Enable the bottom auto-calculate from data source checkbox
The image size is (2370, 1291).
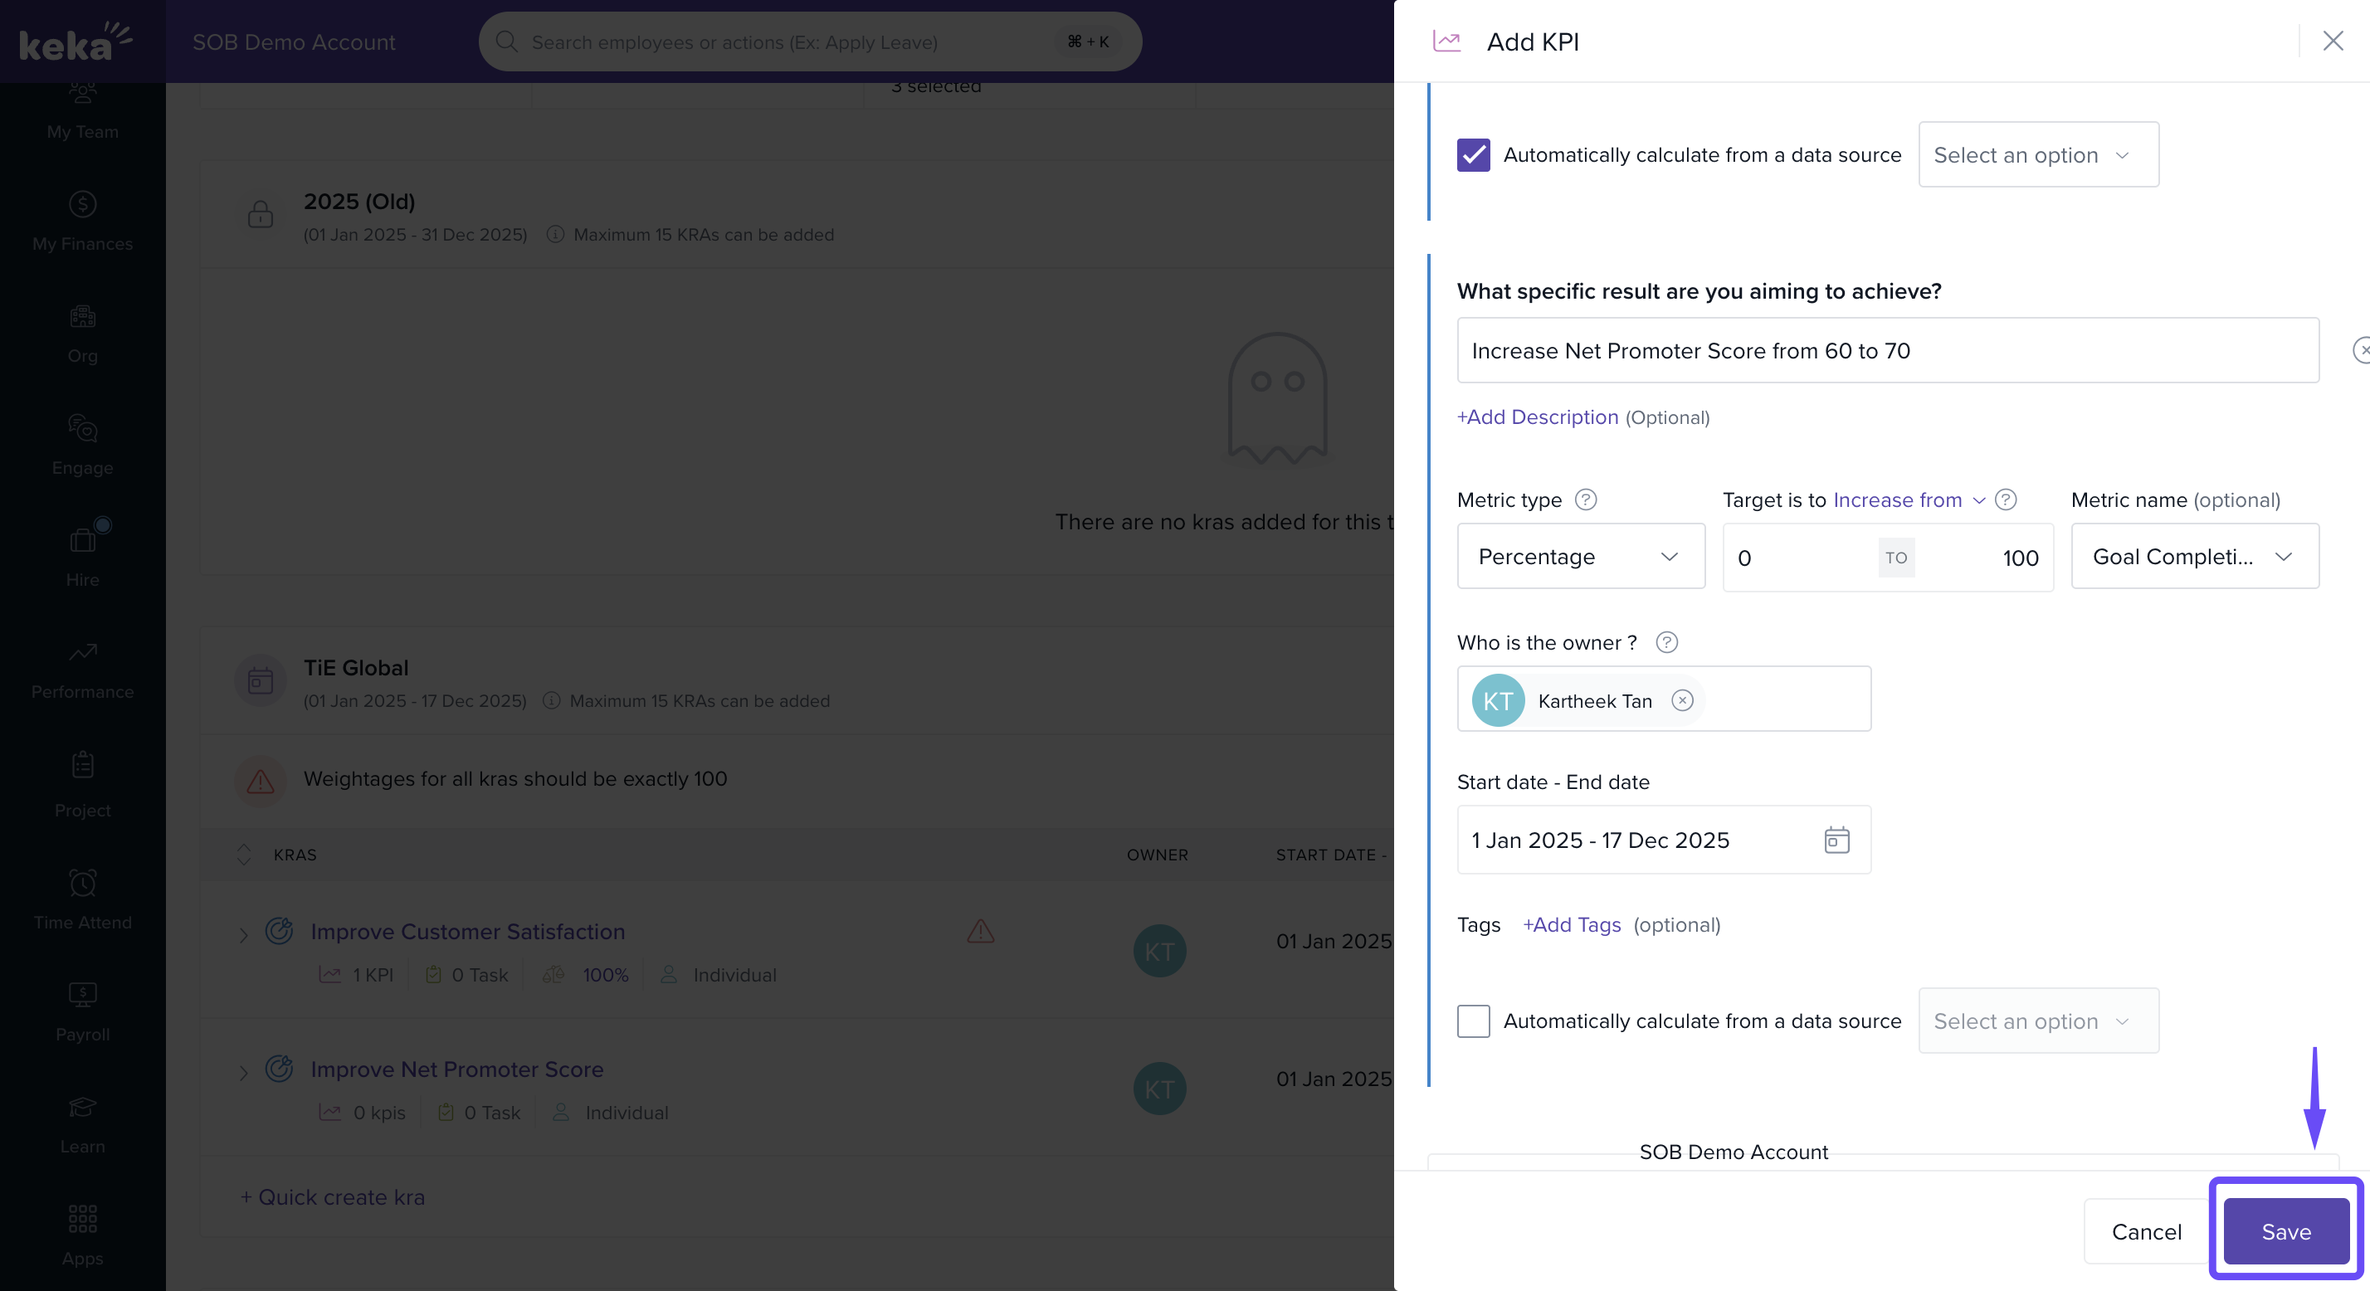(1473, 1021)
